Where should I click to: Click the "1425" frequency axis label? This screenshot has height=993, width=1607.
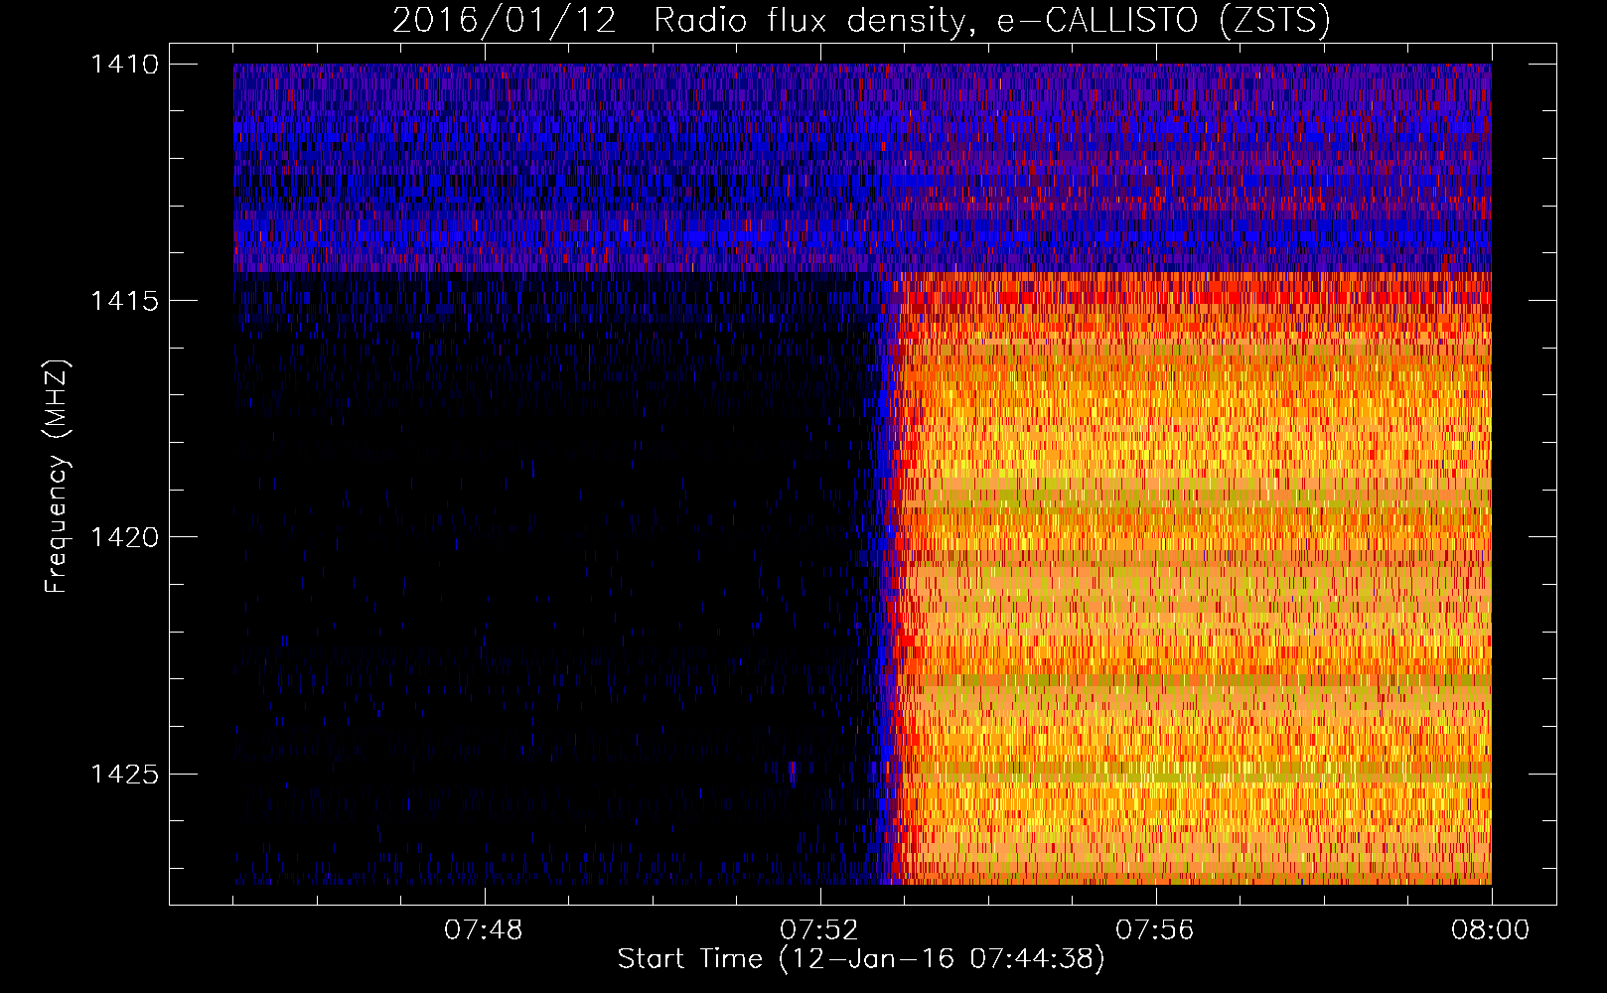pos(124,774)
